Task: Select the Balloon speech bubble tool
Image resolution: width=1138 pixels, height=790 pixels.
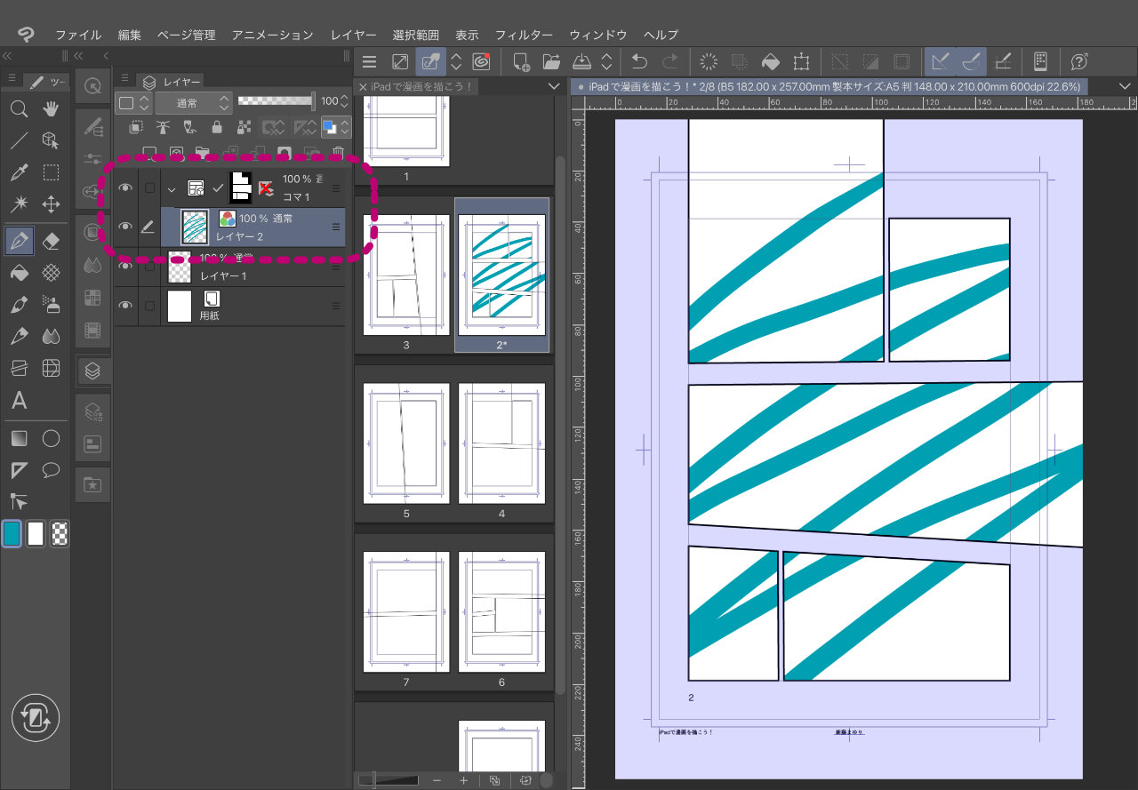Action: coord(52,470)
